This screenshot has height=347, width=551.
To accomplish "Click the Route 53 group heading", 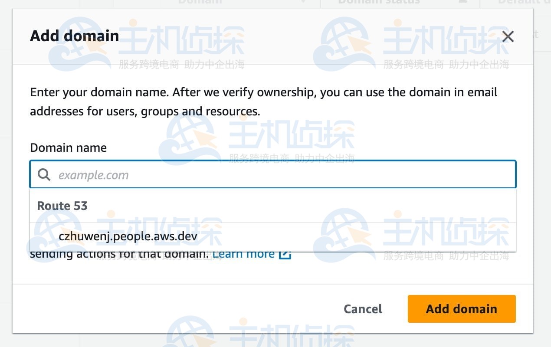I will click(x=62, y=206).
